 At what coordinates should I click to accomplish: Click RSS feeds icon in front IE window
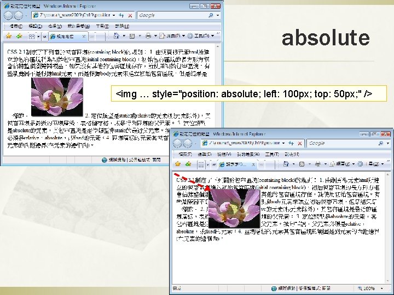[302, 164]
